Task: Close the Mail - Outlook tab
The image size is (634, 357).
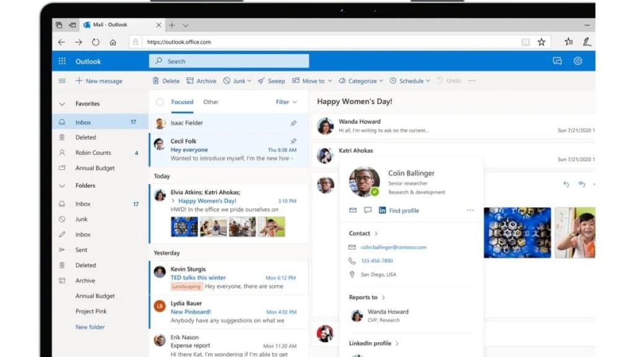Action: coord(158,25)
